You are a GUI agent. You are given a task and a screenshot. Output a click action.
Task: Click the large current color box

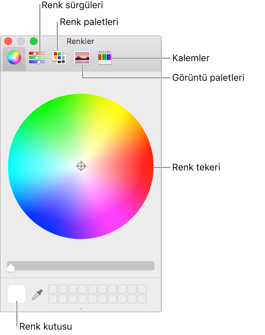(x=17, y=294)
